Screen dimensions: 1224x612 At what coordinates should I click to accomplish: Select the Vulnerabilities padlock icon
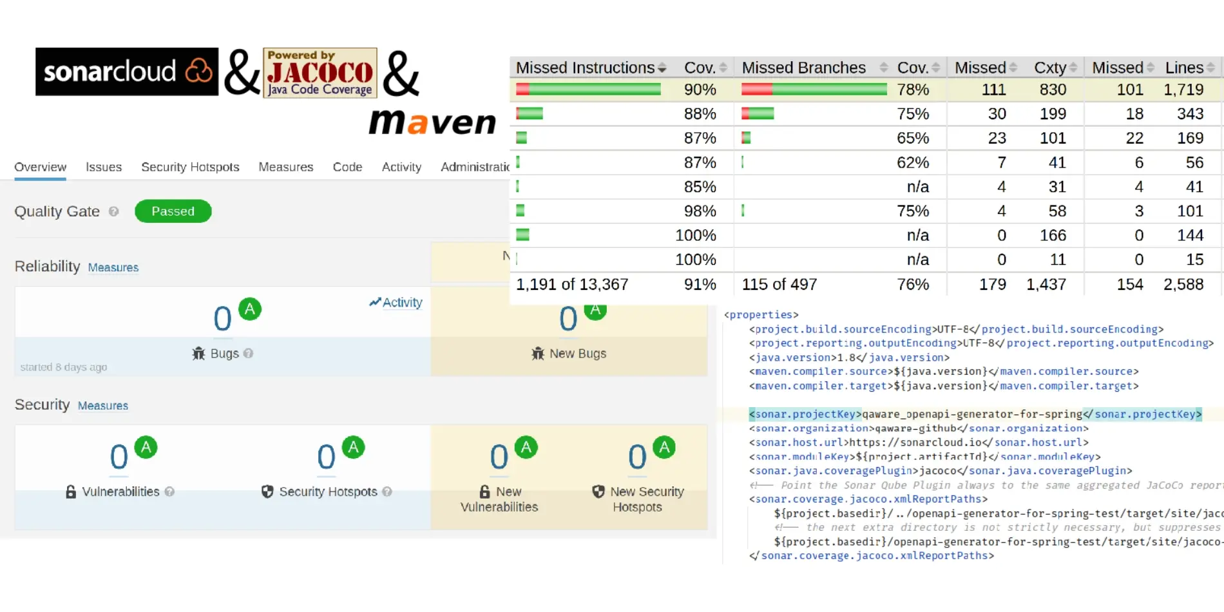click(x=70, y=492)
